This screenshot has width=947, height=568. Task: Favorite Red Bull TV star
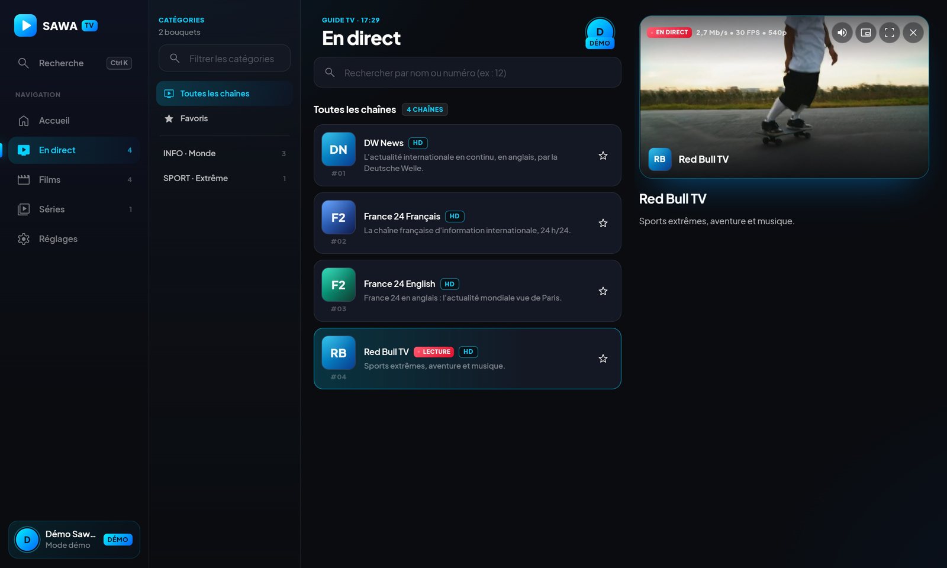(x=603, y=359)
